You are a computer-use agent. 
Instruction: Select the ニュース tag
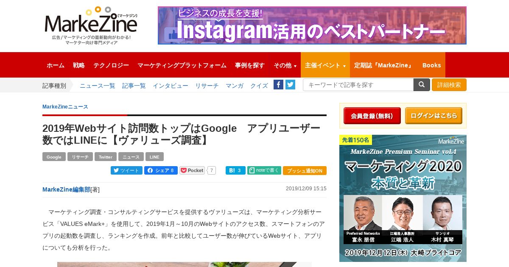pyautogui.click(x=131, y=157)
